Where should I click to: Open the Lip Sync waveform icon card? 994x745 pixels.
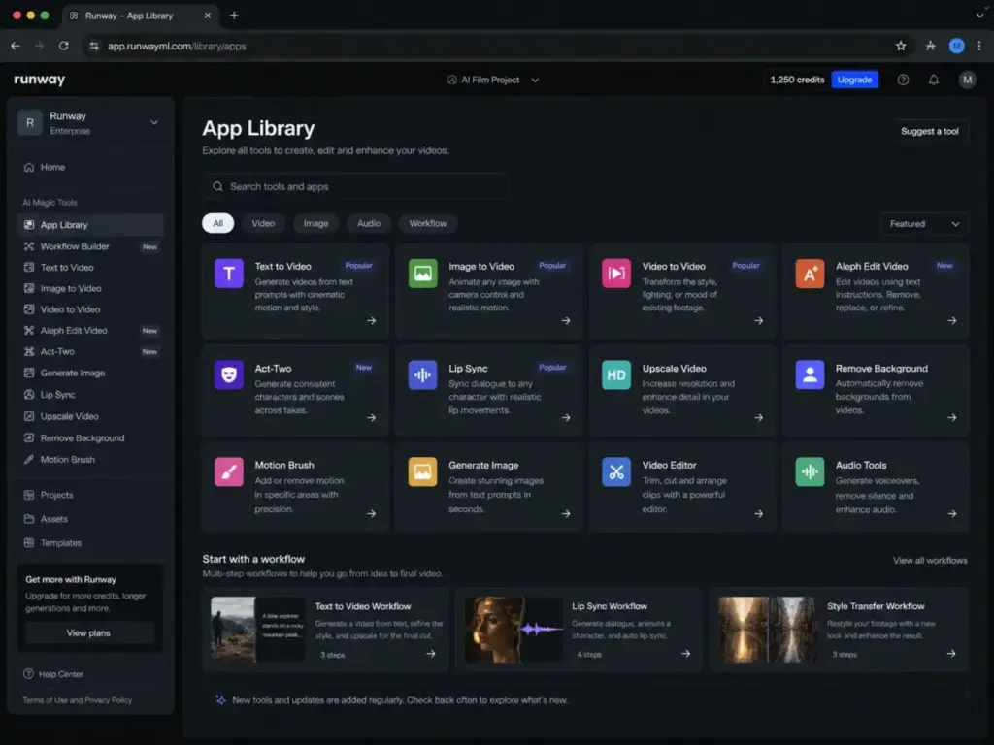pos(423,375)
